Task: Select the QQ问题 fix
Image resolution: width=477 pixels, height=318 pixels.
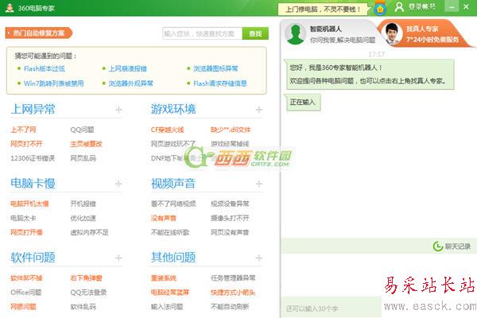Action: (82, 130)
